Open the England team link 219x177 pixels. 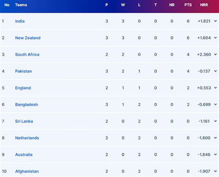point(23,88)
